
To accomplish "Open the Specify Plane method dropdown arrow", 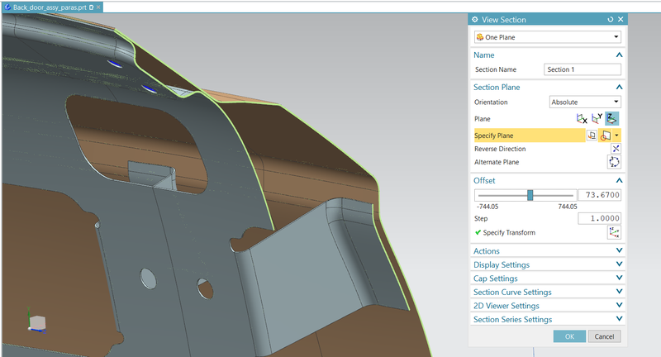I will point(617,135).
